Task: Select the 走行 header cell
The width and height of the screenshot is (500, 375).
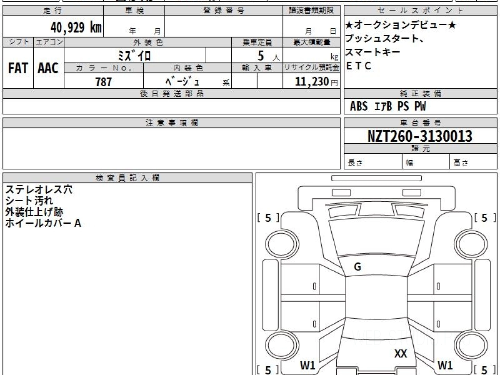Action: (x=53, y=11)
